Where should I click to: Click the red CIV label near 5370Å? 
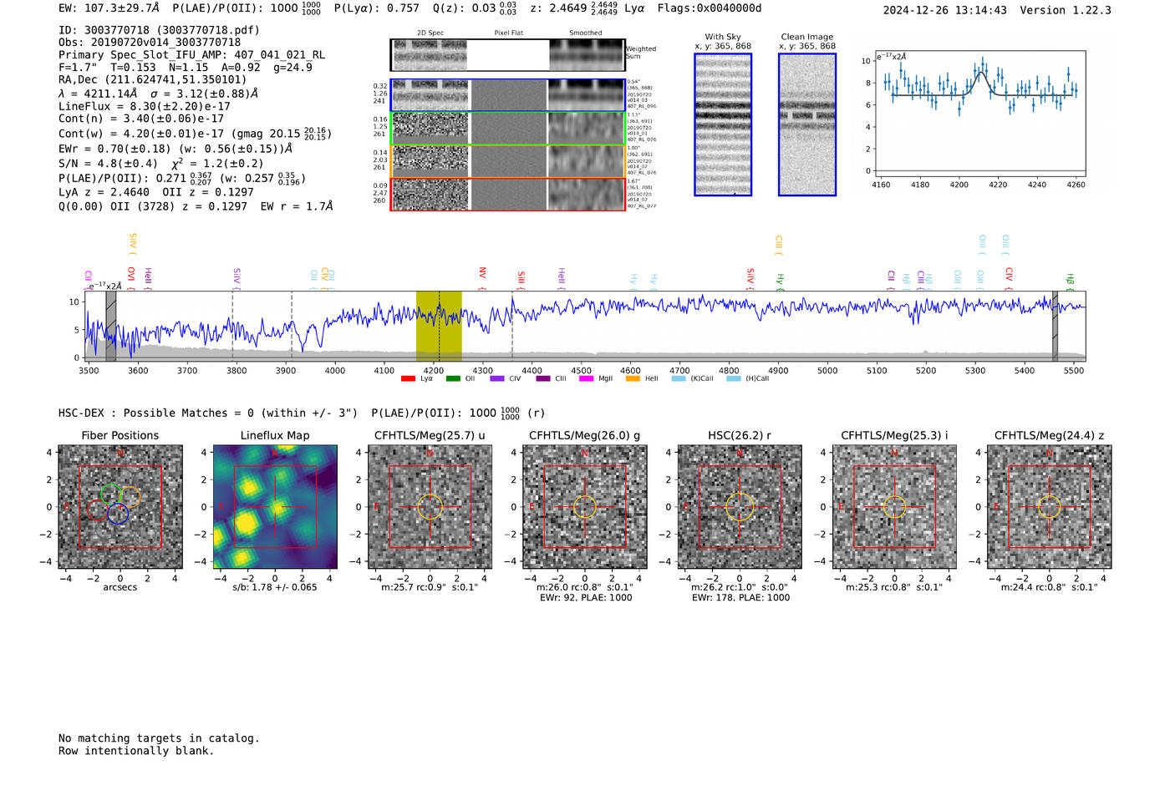click(1009, 278)
